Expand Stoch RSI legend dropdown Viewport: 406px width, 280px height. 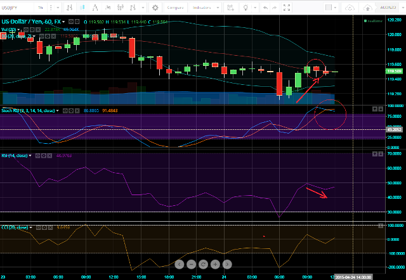coord(58,111)
